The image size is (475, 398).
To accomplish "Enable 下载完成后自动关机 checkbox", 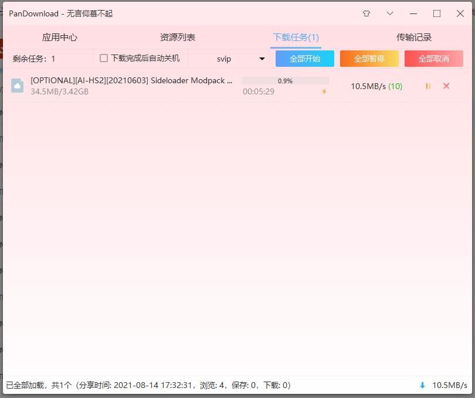I will (104, 58).
